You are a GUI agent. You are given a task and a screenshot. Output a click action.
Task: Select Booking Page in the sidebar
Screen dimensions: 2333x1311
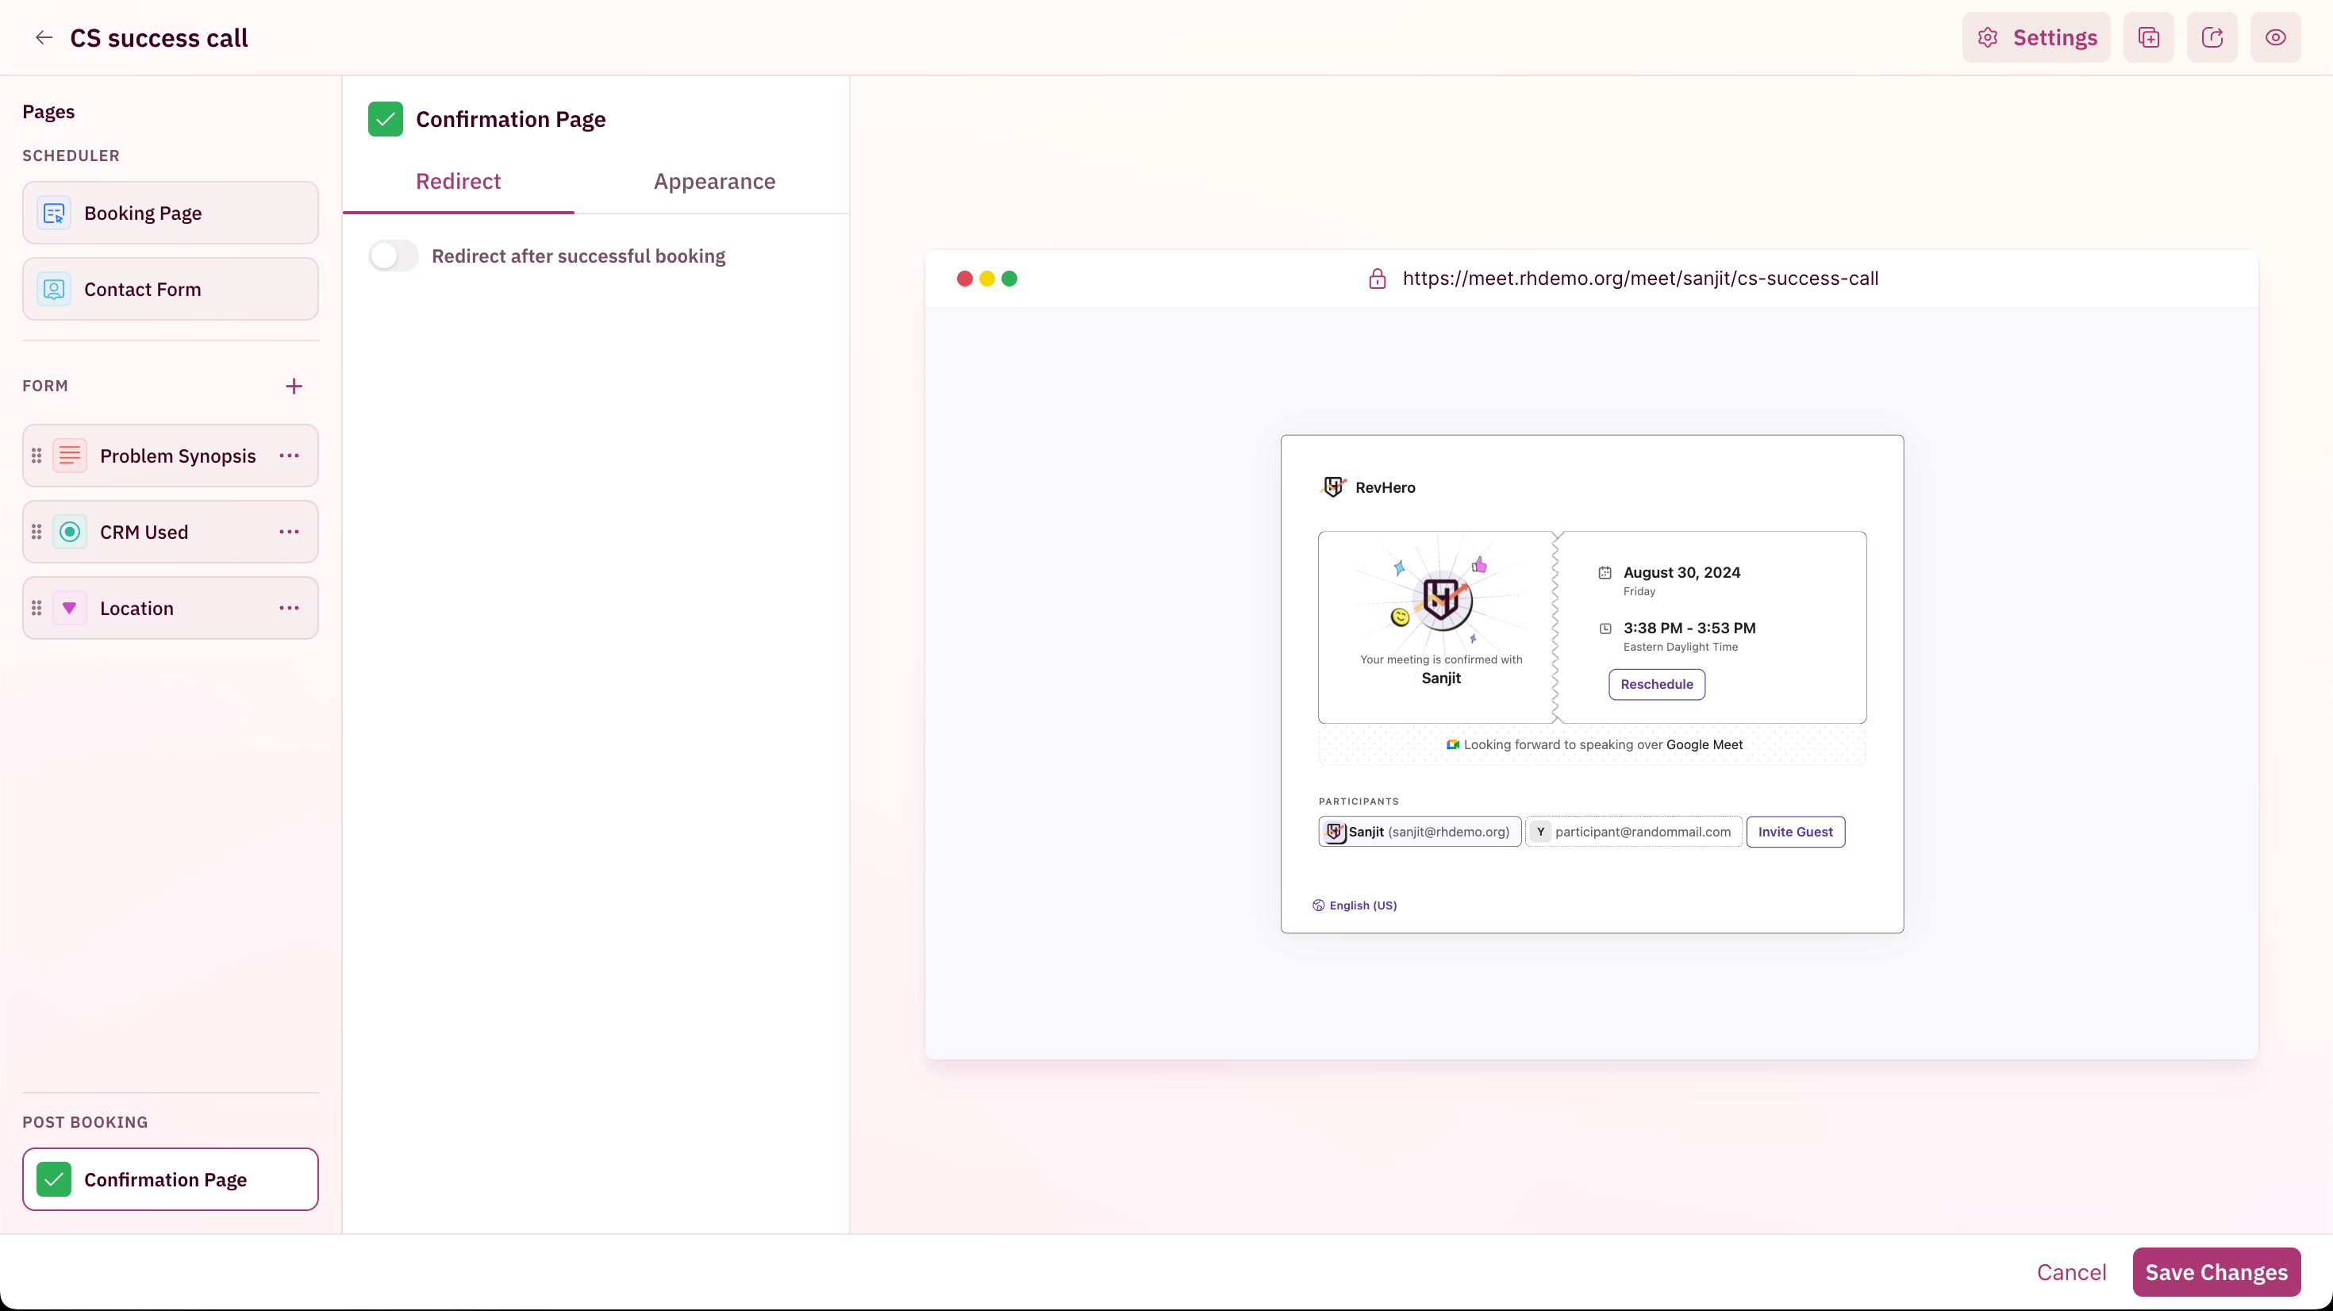click(x=171, y=213)
